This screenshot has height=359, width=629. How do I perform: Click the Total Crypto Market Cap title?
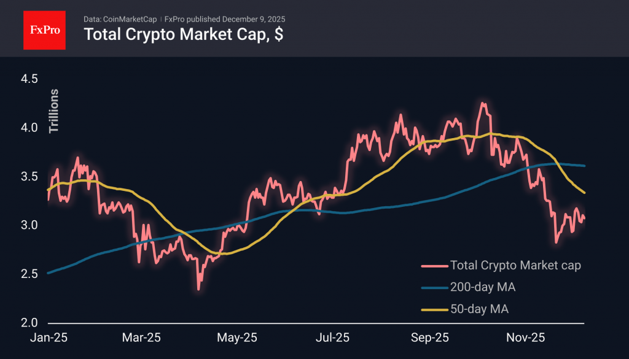(x=183, y=35)
